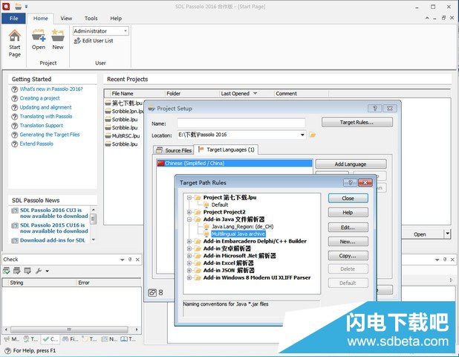
Task: Click the New... button in Target Path Rules
Action: click(348, 242)
